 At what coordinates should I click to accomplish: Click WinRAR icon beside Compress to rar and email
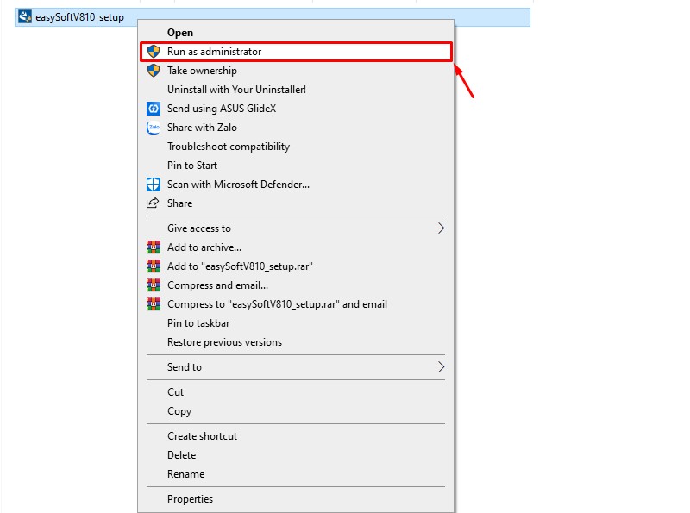pyautogui.click(x=154, y=304)
